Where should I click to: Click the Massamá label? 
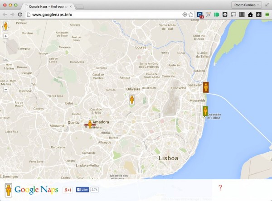point(57,126)
